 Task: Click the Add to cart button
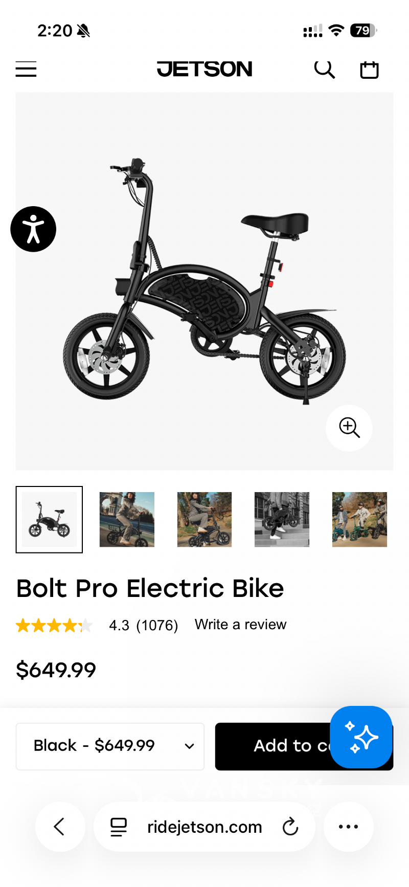click(276, 746)
